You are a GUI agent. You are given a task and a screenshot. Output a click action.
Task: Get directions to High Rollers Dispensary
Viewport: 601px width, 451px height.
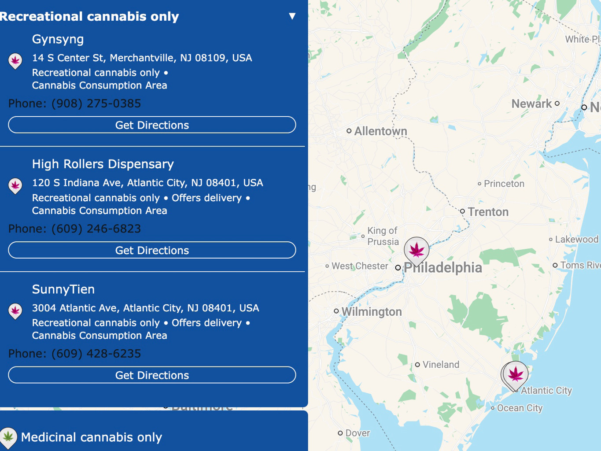tap(152, 250)
